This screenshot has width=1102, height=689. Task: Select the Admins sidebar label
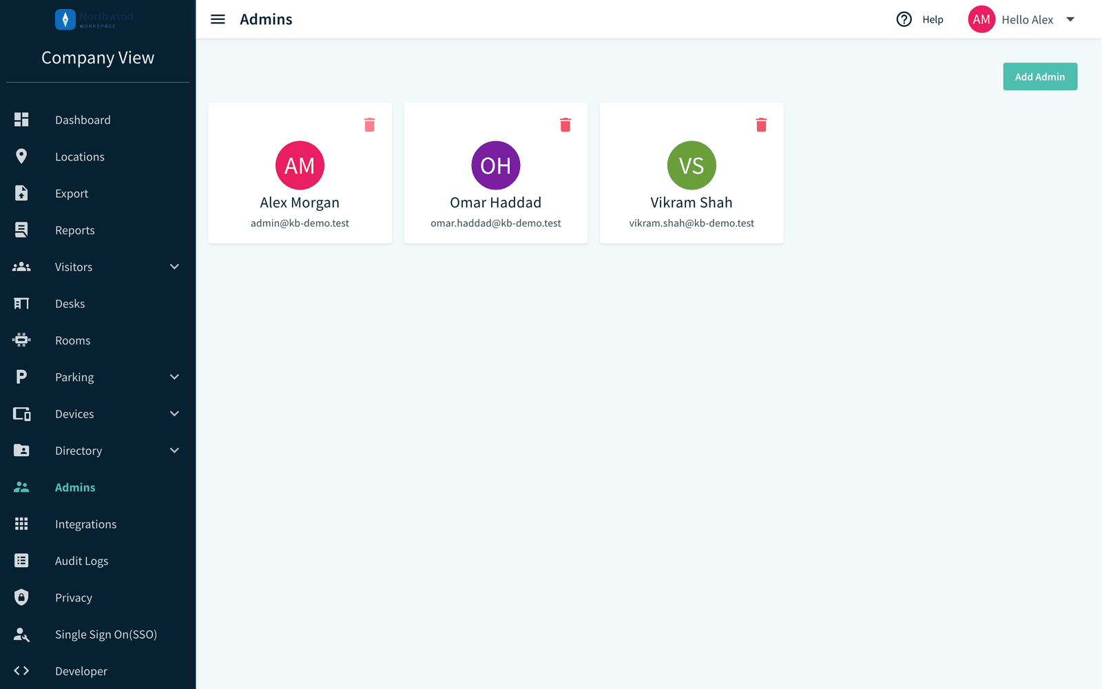click(x=75, y=487)
